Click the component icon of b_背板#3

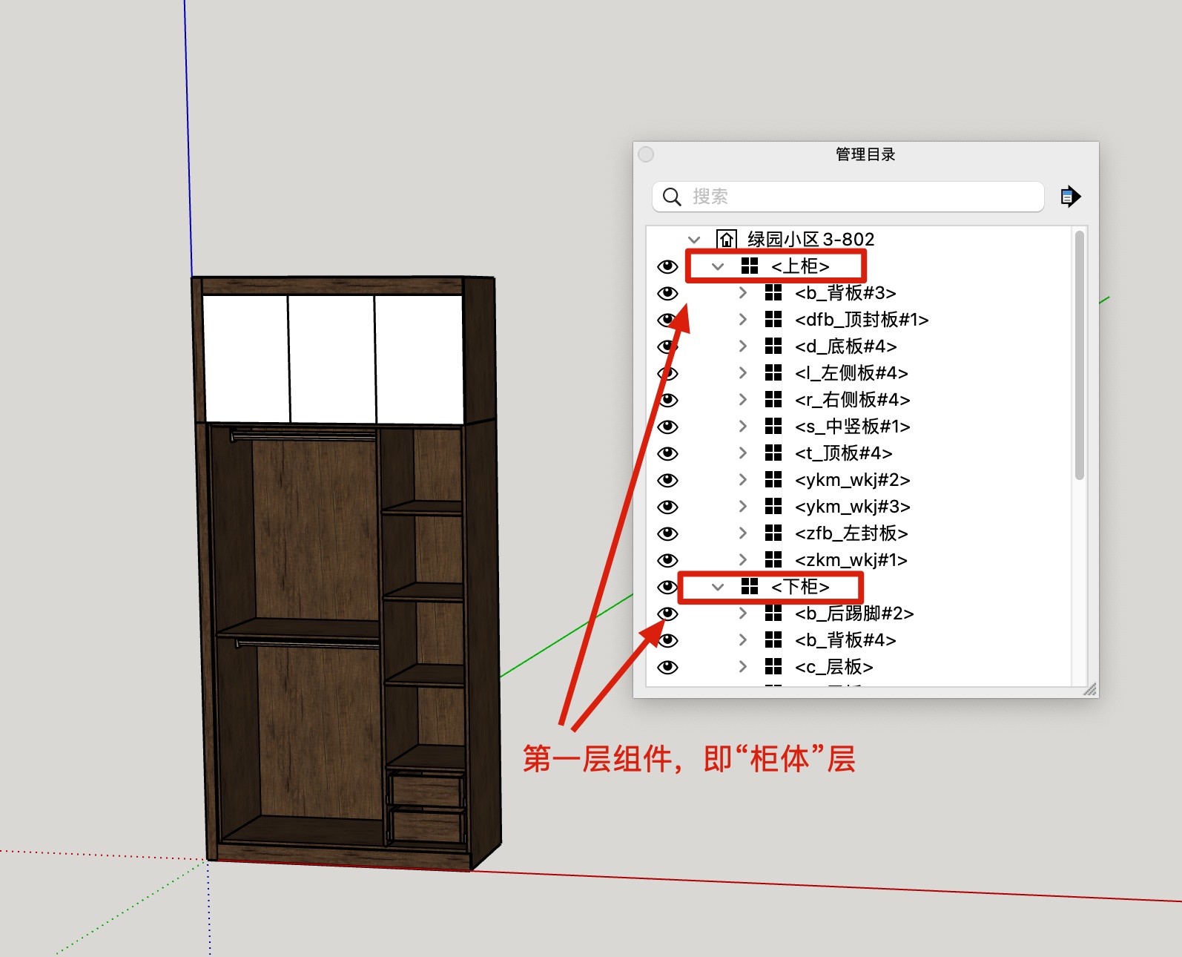(773, 292)
